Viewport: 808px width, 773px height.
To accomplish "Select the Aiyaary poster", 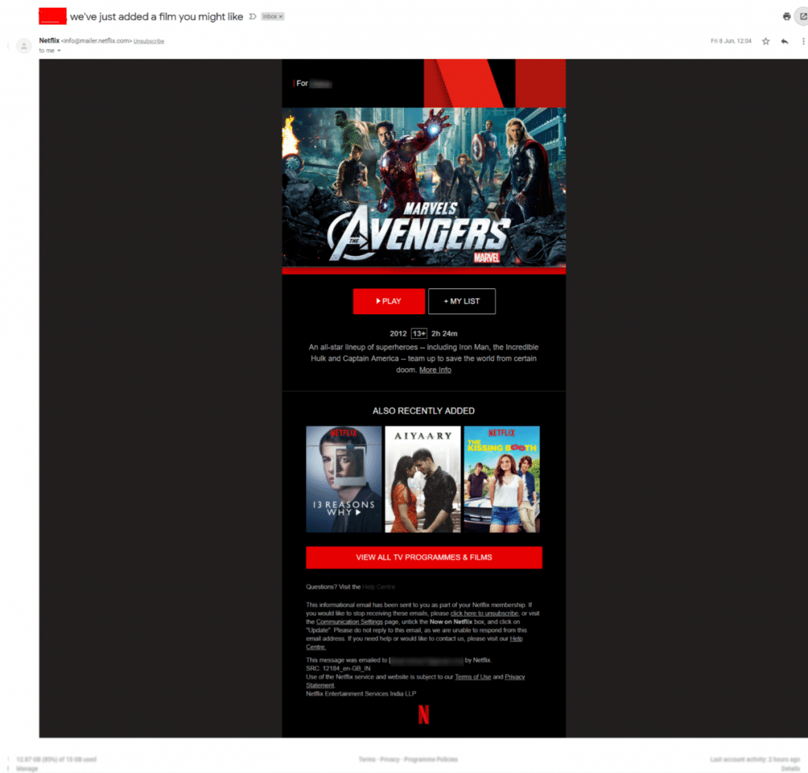I will coord(423,479).
